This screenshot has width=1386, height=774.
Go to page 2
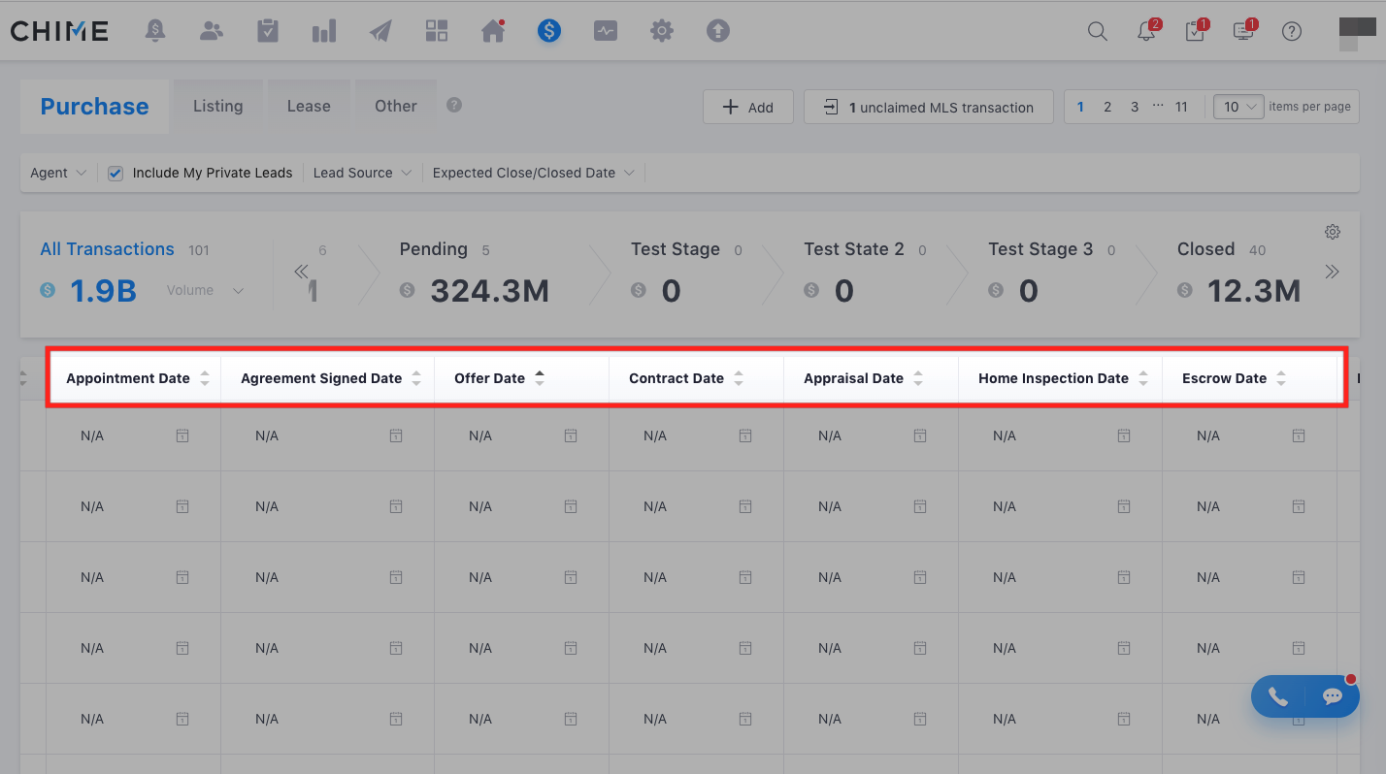pos(1107,107)
